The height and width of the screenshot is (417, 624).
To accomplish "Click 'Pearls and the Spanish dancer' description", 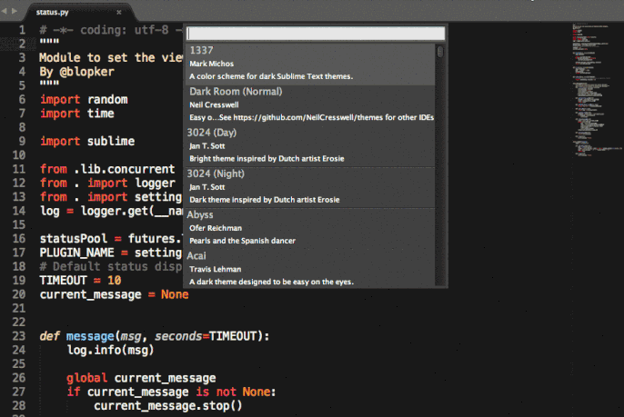I will (242, 241).
